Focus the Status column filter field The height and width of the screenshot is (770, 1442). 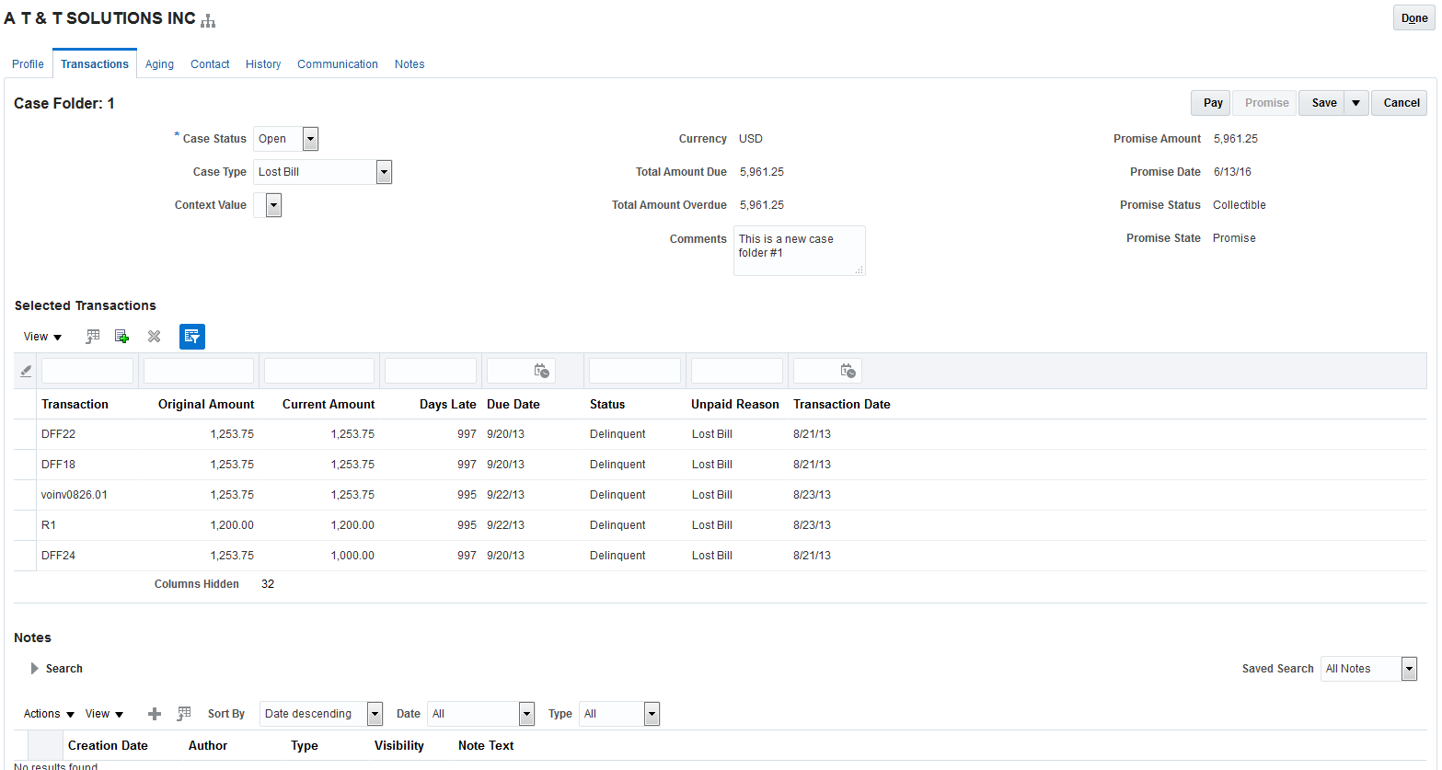[x=635, y=371]
